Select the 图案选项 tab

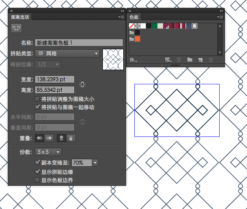[20, 17]
